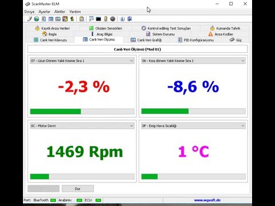Switch to Sistem Durumu tab
The height and width of the screenshot is (206, 275).
pyautogui.click(x=160, y=34)
